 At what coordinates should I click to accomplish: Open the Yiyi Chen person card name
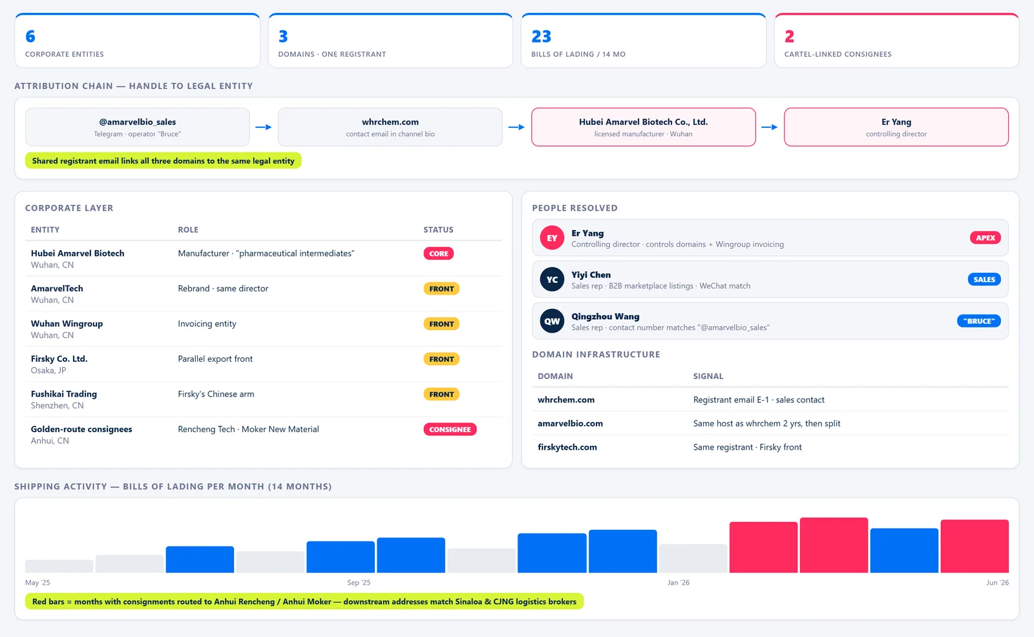[591, 275]
